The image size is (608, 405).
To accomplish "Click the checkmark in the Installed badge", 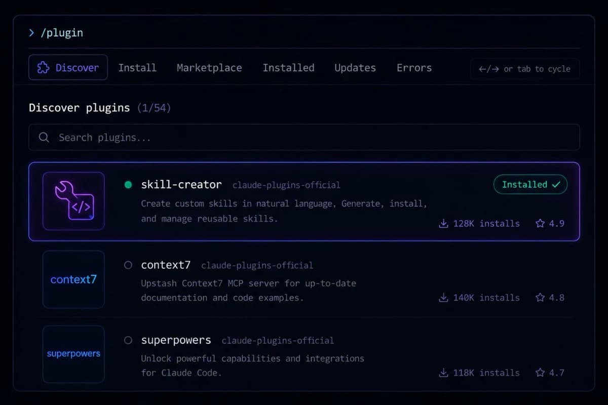I will pyautogui.click(x=556, y=185).
